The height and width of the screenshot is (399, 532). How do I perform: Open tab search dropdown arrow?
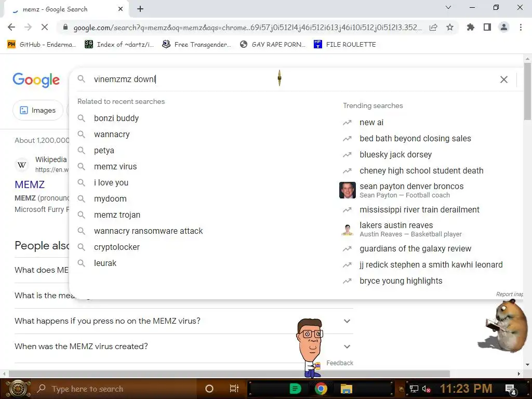click(x=448, y=7)
